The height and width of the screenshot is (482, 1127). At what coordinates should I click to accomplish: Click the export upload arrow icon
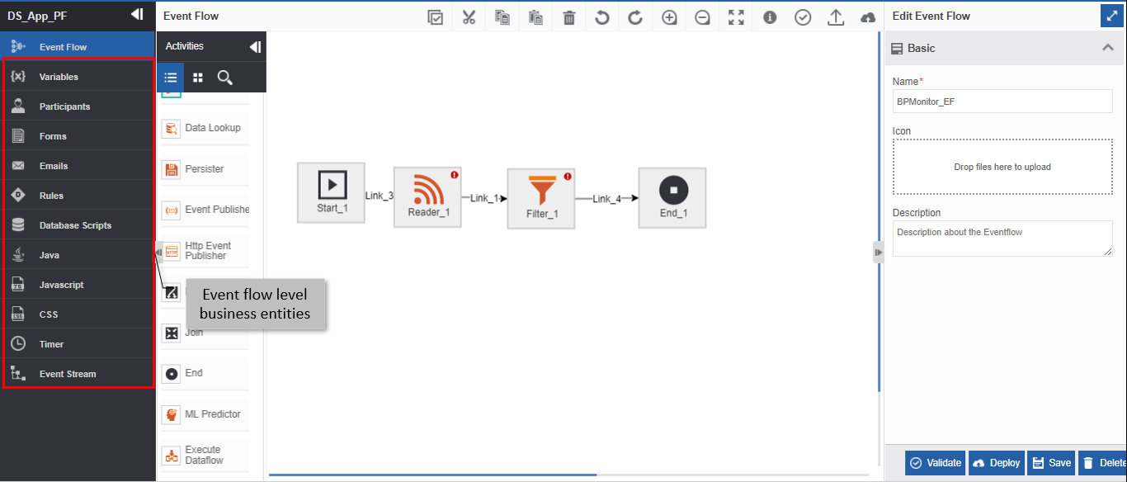tap(836, 17)
